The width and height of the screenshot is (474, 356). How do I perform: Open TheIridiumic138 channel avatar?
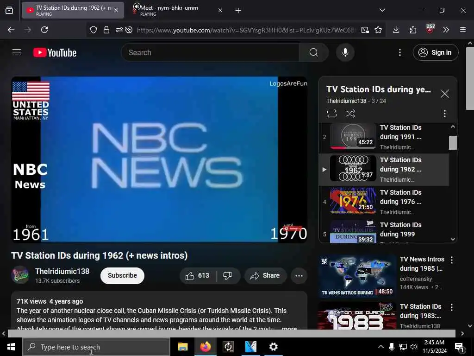(20, 275)
